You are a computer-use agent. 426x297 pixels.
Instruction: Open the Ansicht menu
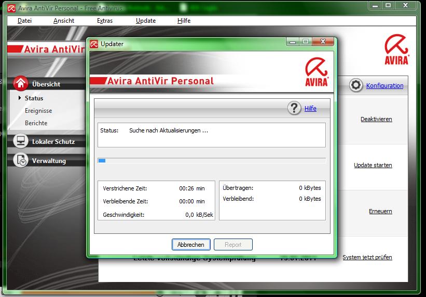pos(64,21)
